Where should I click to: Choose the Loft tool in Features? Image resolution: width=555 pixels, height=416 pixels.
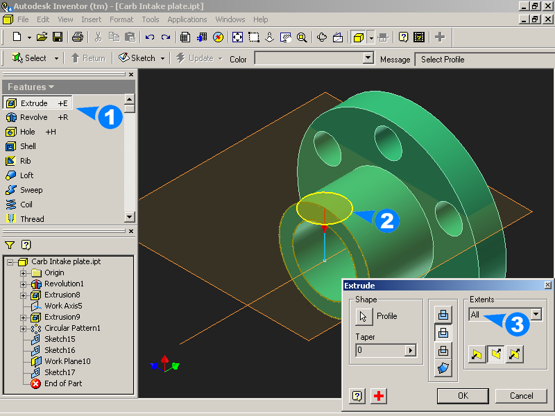(x=26, y=175)
